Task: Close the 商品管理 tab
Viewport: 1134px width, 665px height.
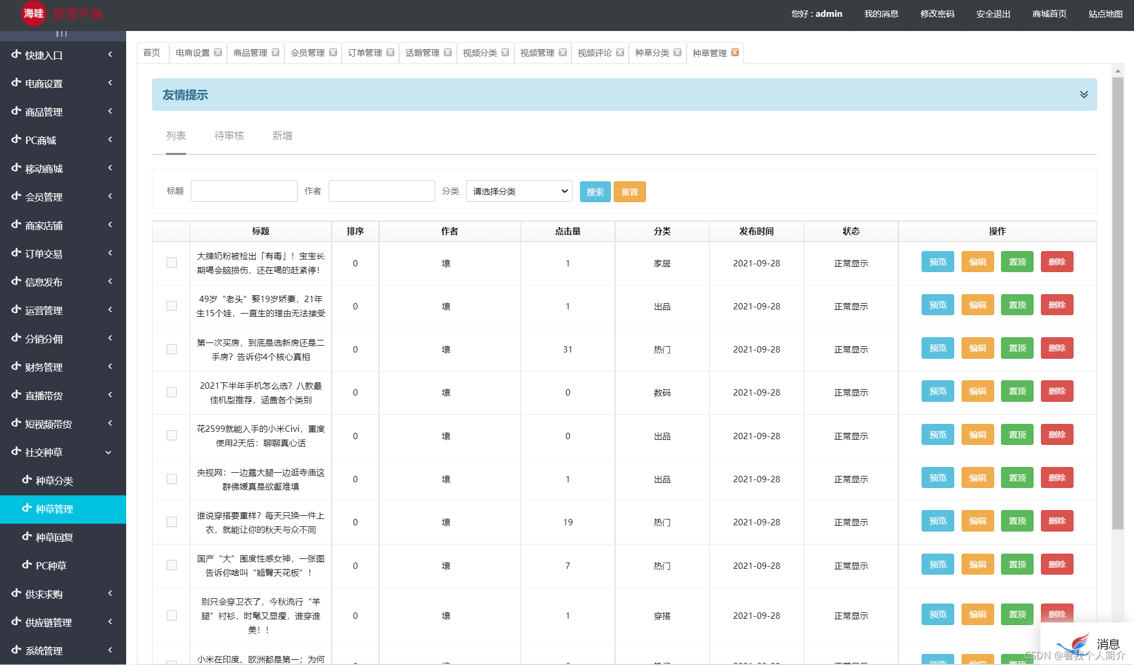Action: point(275,53)
